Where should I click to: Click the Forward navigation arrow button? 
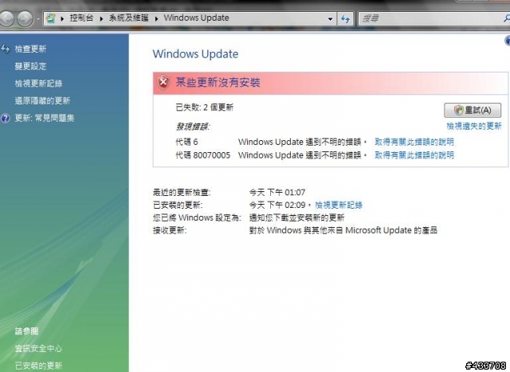click(25, 18)
